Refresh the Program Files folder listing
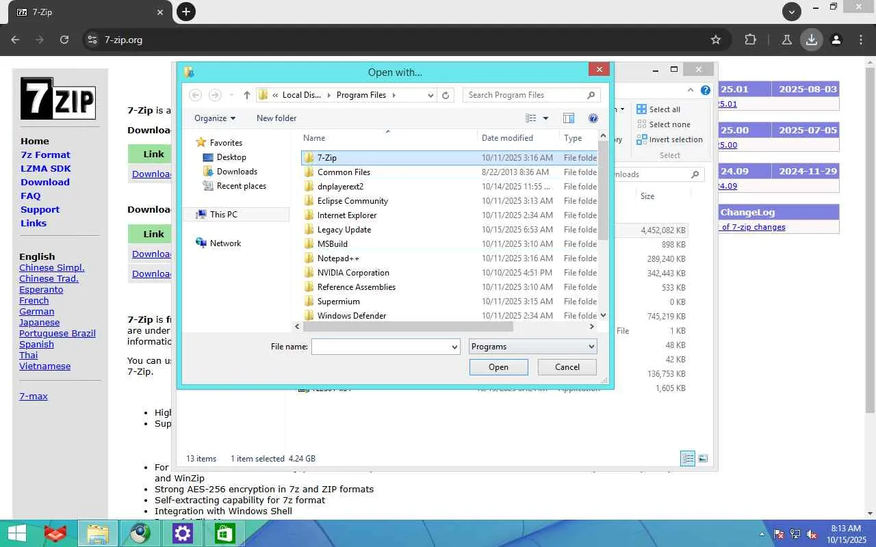The image size is (876, 547). [446, 95]
